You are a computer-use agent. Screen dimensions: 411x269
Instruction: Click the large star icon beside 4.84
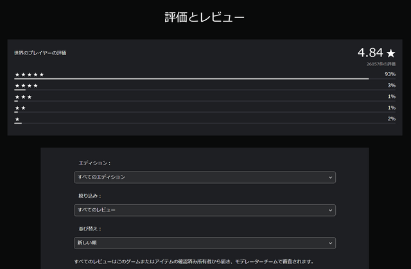click(x=390, y=53)
